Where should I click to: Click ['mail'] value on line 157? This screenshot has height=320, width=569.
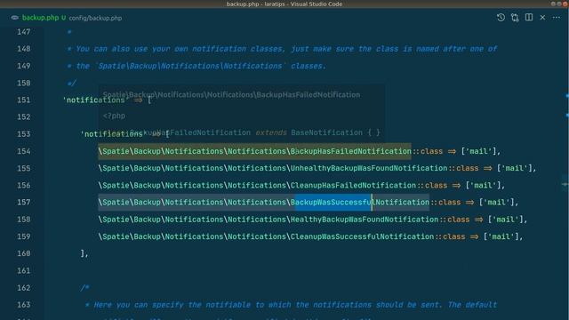(496, 203)
